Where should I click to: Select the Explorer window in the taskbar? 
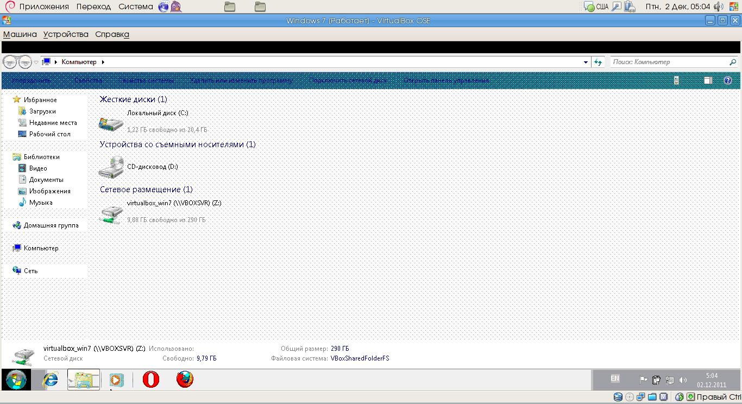tap(84, 380)
